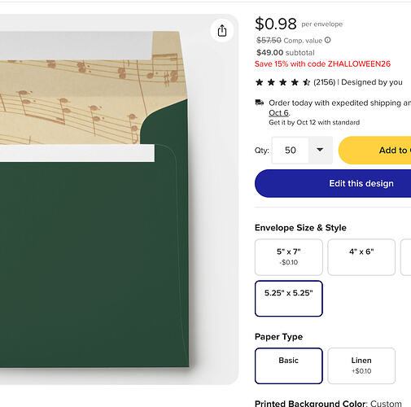The image size is (411, 407).
Task: Select the 5.25" x 5.25" envelope size
Action: (x=289, y=299)
